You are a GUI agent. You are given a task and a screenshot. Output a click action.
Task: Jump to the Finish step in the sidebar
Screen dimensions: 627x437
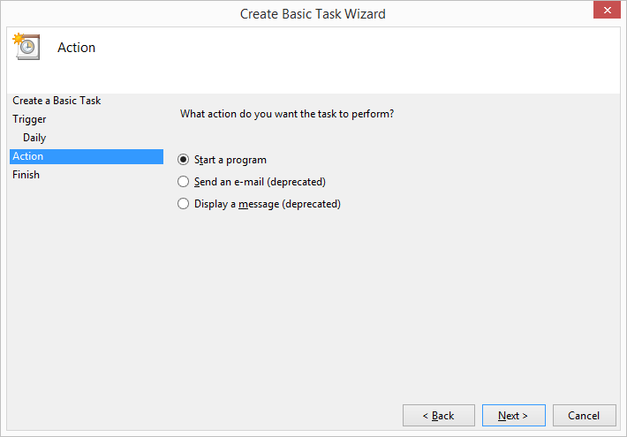[x=26, y=175]
